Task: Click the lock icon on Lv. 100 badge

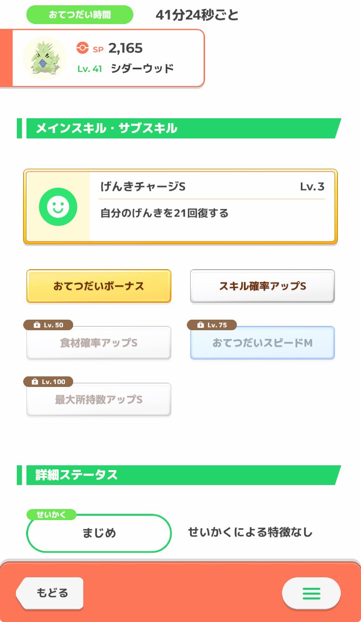Action: 35,382
